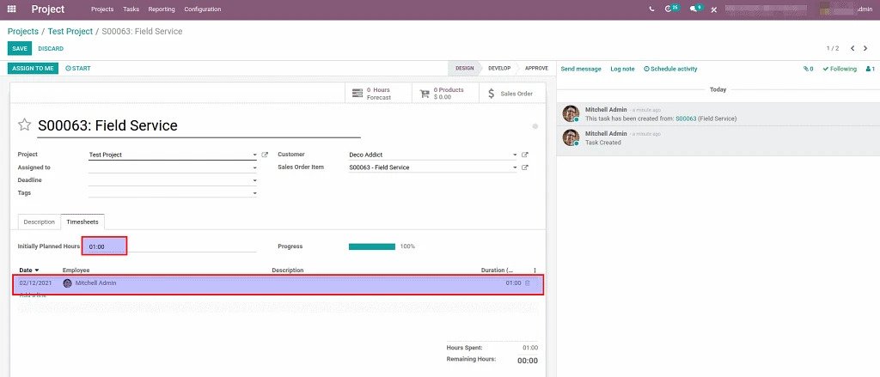This screenshot has width=880, height=377.
Task: Click Schedule activity link
Action: coord(670,69)
